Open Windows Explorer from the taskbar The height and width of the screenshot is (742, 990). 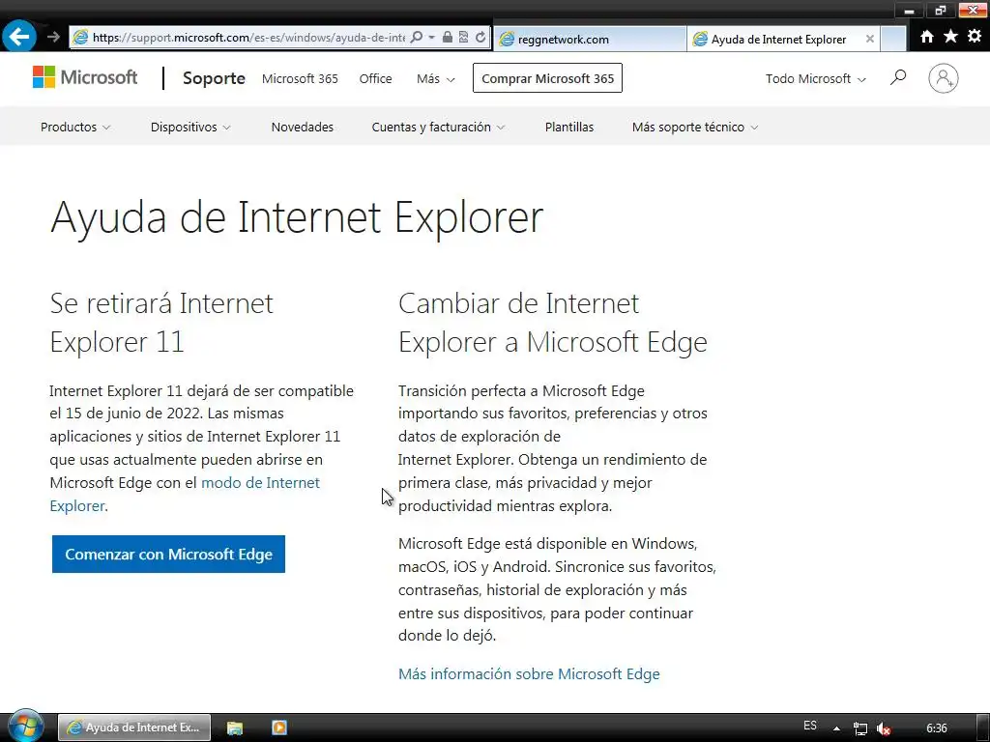[235, 728]
